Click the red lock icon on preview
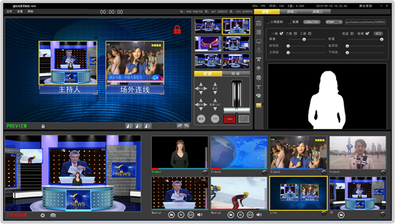395x224 pixels. tap(177, 29)
